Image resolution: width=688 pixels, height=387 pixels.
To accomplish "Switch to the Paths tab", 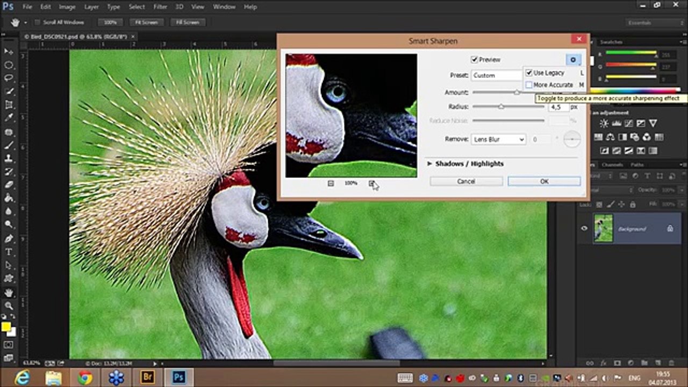I will tap(637, 164).
